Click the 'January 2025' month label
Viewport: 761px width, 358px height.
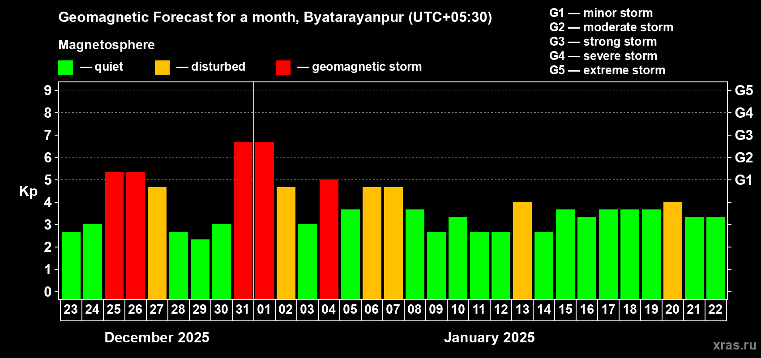coord(489,337)
